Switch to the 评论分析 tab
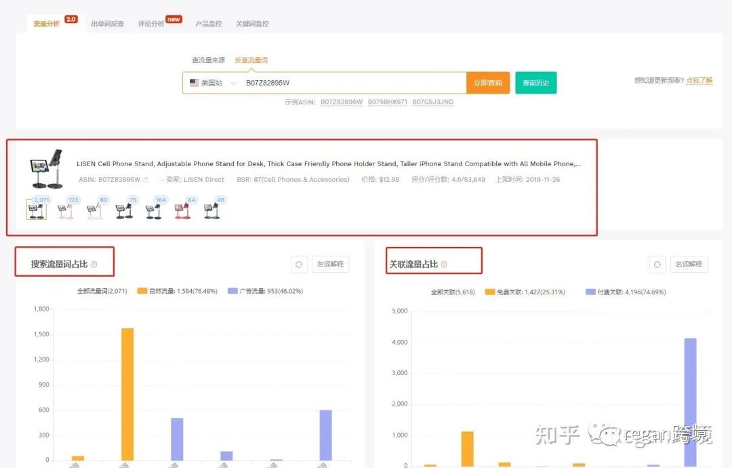This screenshot has width=732, height=468. [150, 24]
